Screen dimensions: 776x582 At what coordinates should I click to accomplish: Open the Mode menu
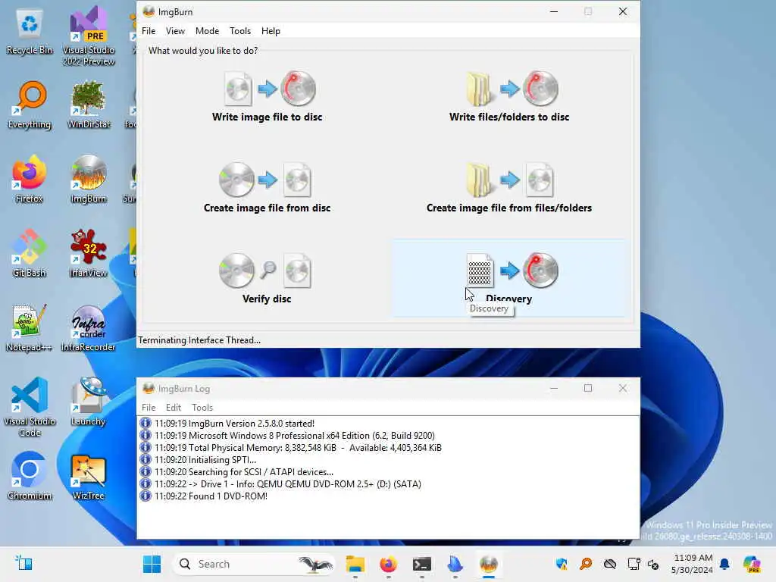pyautogui.click(x=207, y=30)
